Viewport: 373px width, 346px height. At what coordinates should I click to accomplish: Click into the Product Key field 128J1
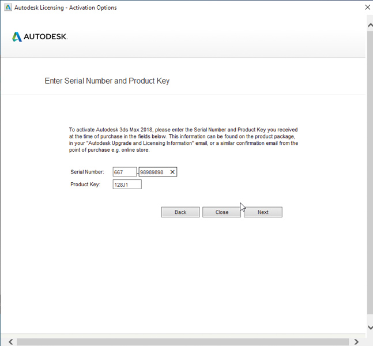pos(127,185)
